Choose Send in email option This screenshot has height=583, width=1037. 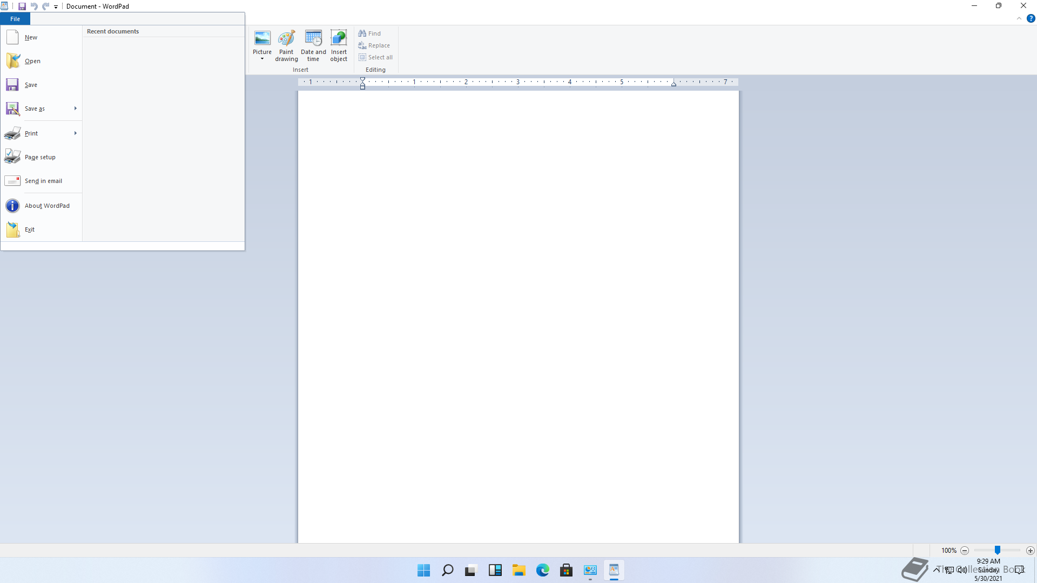coord(41,181)
